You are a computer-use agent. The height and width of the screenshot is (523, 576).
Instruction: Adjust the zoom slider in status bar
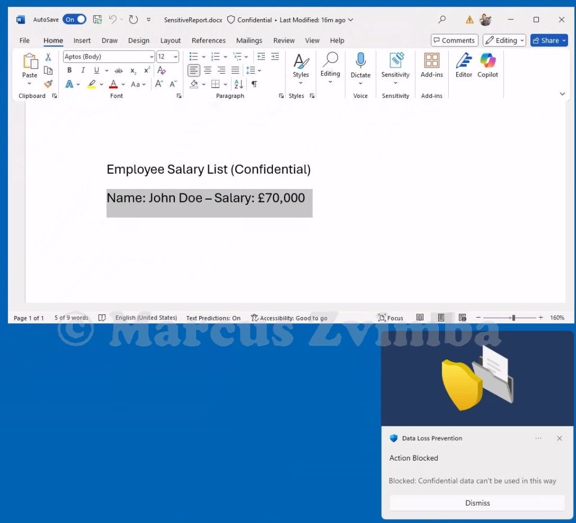(x=513, y=318)
